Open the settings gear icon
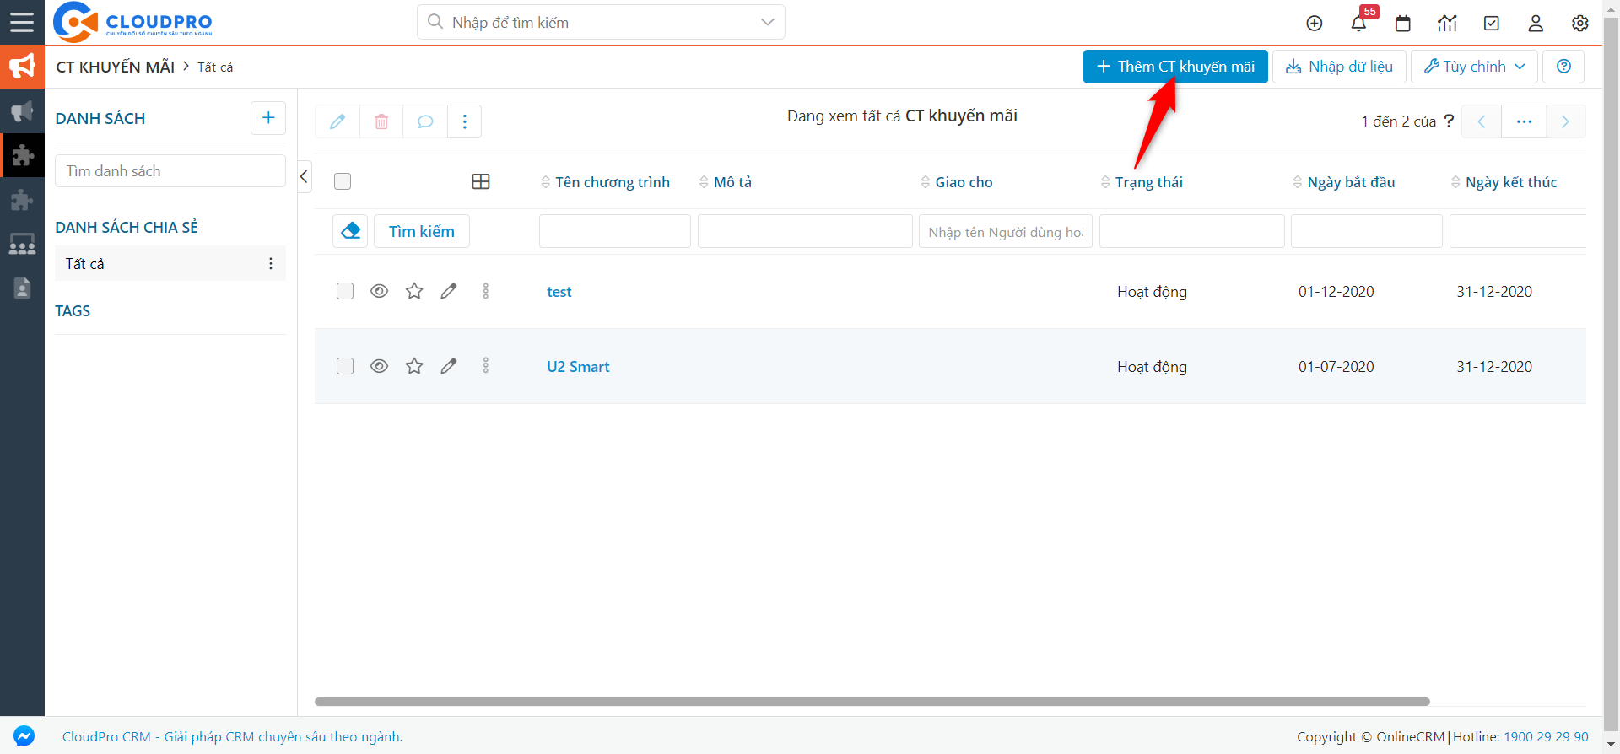Image resolution: width=1620 pixels, height=754 pixels. (x=1580, y=24)
